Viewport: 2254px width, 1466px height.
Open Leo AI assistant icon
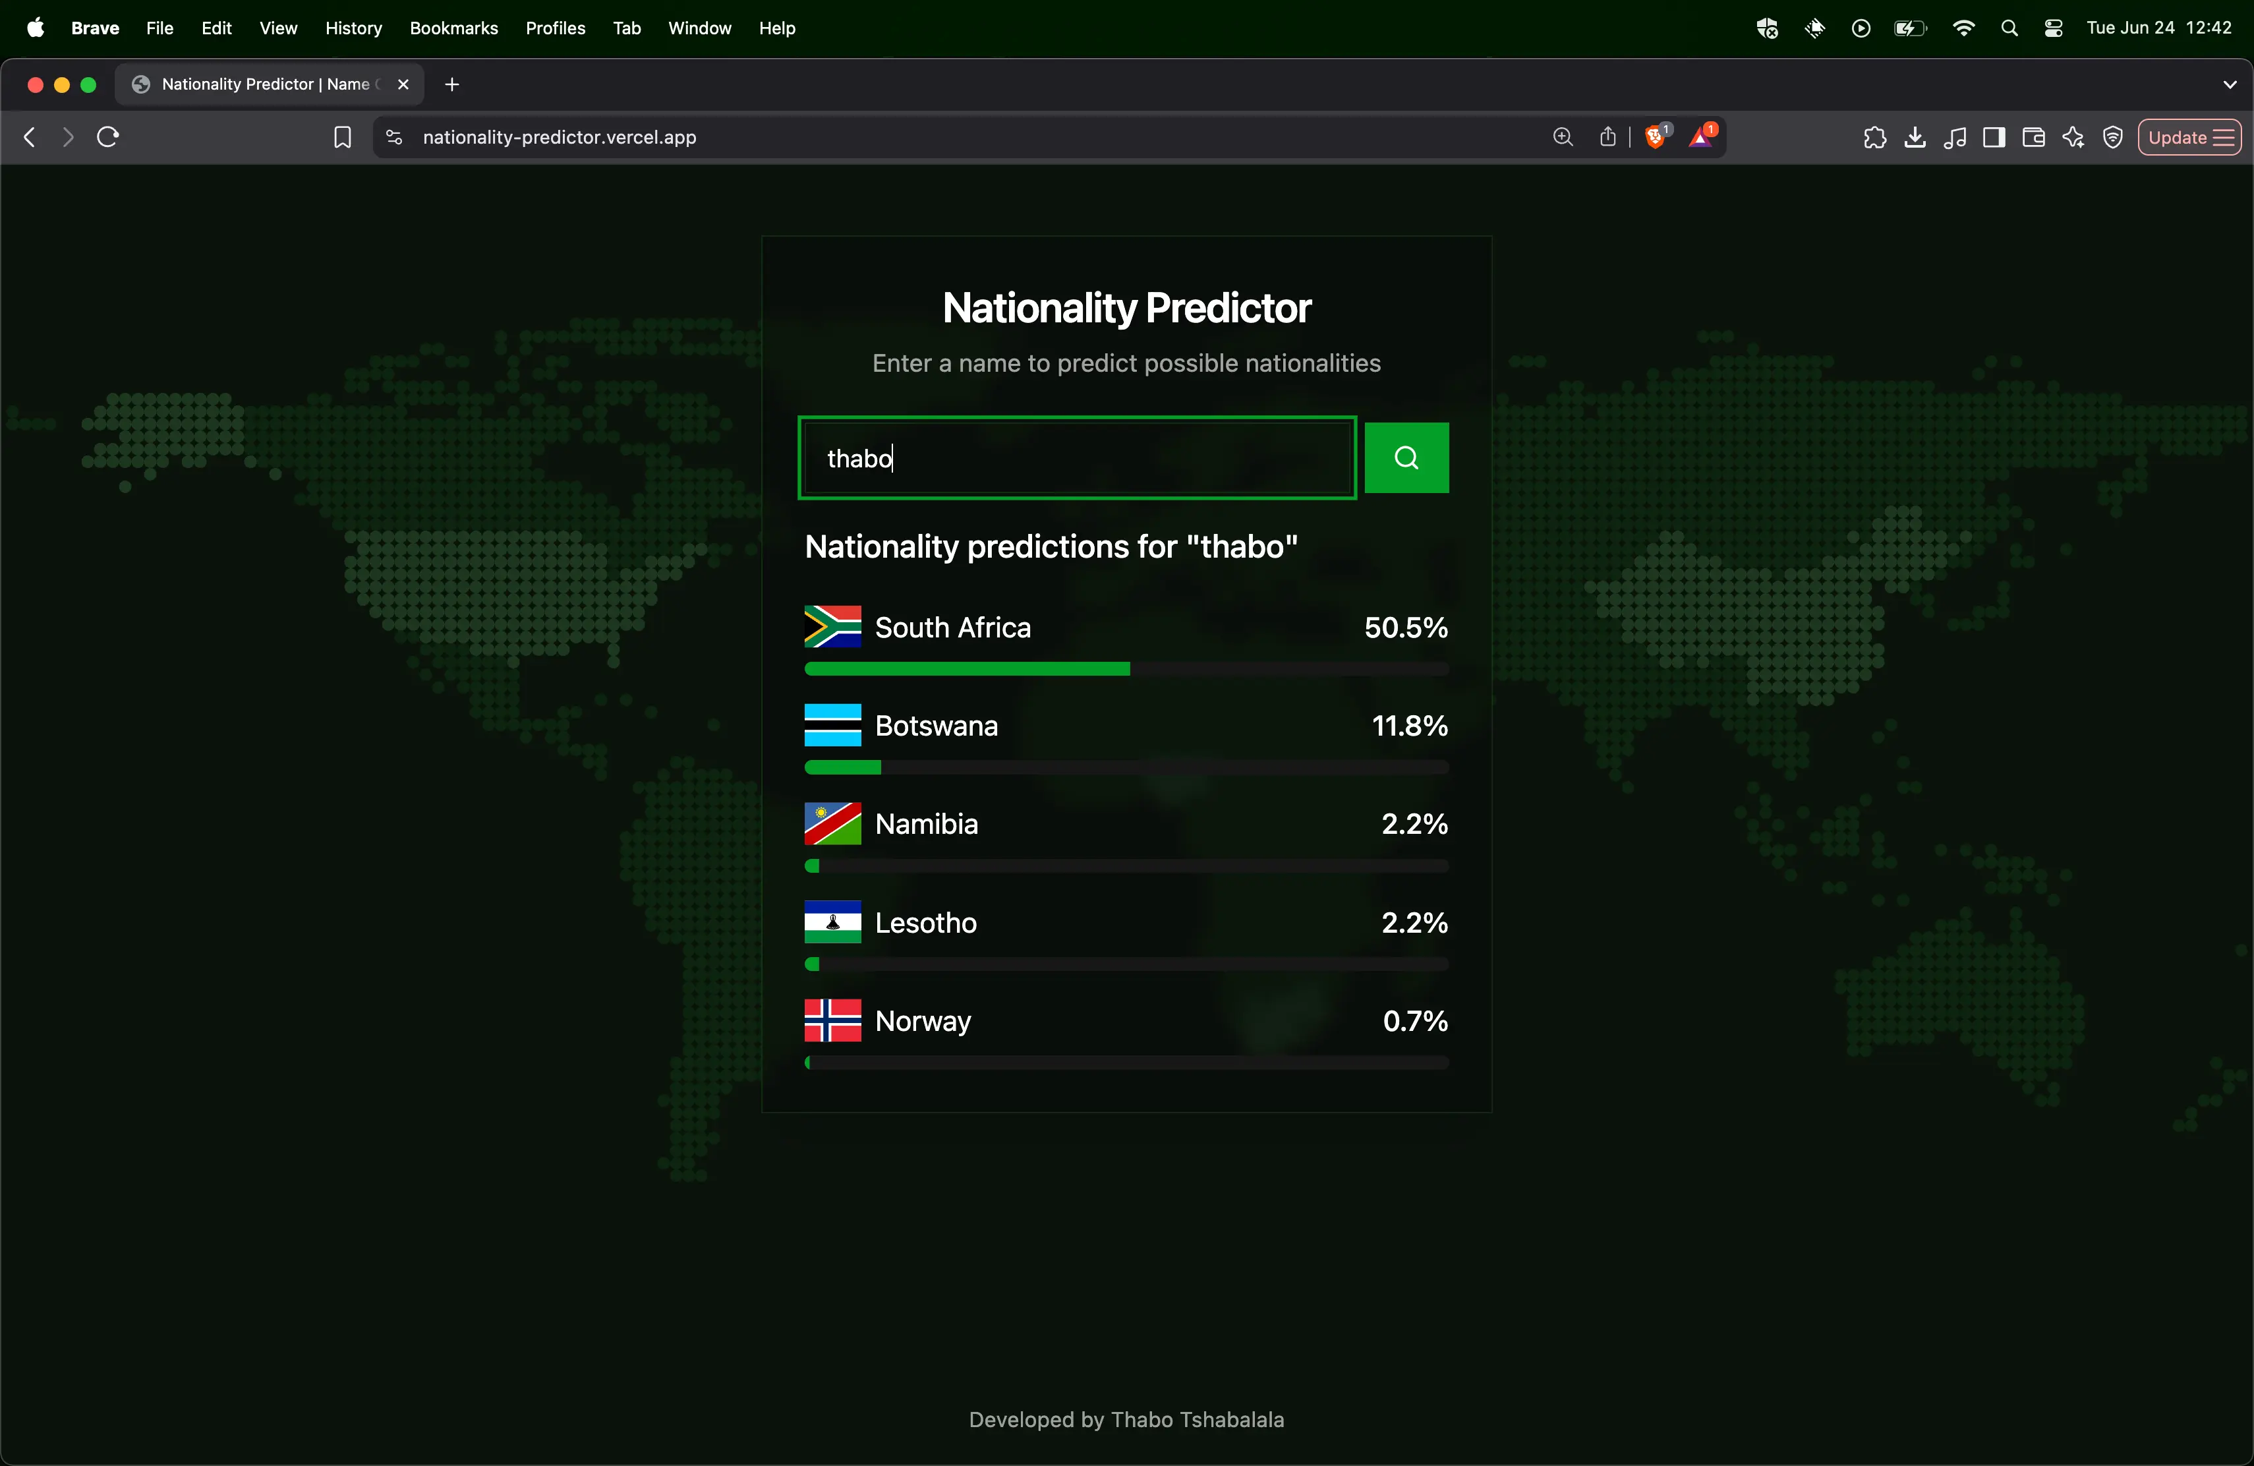[x=2073, y=137]
